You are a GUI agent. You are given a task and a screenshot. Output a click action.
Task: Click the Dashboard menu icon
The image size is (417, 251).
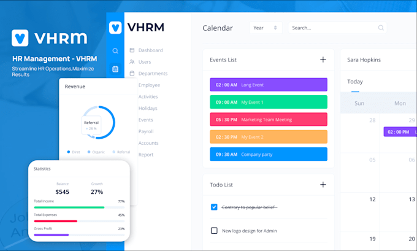tap(132, 50)
